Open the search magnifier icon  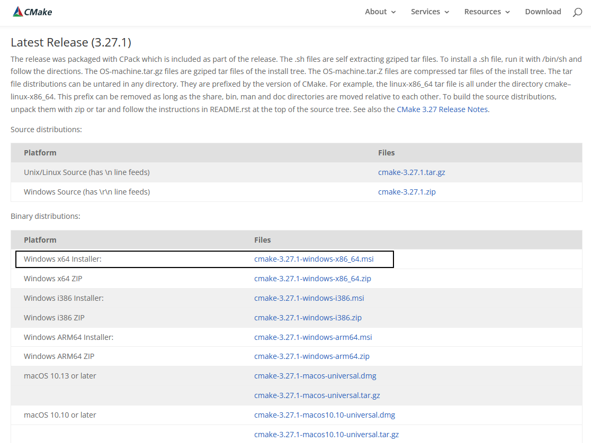click(x=577, y=12)
